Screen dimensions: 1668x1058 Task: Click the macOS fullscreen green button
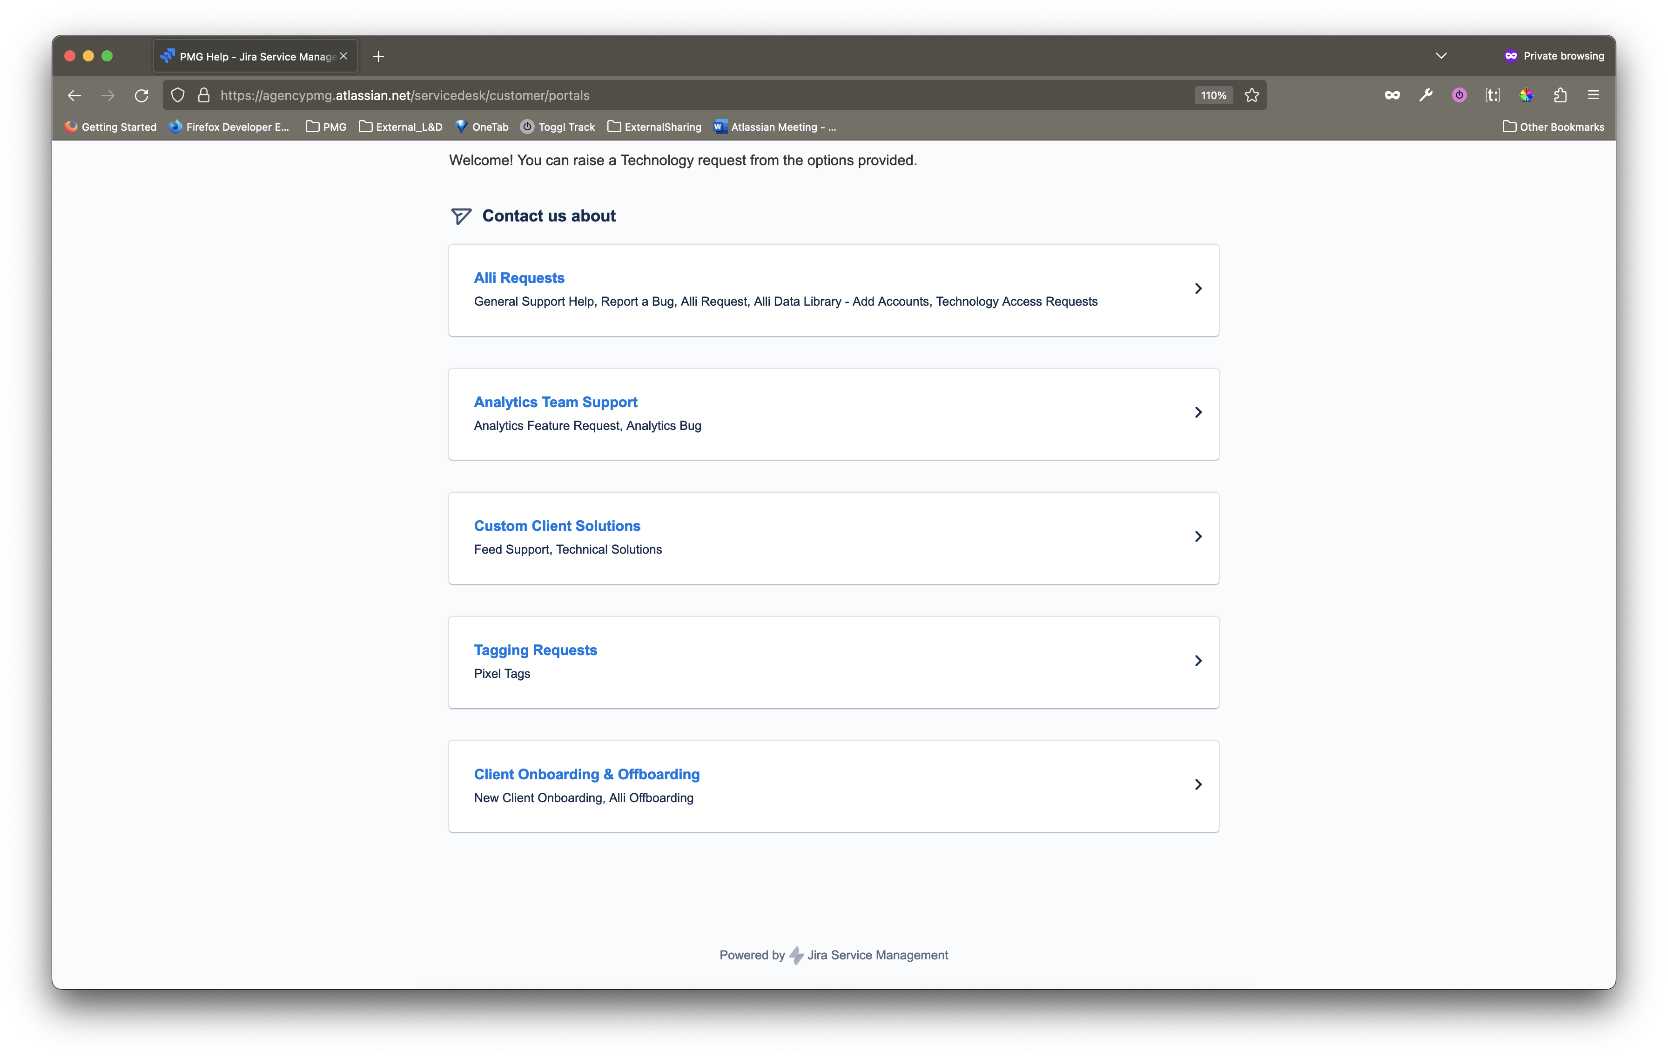click(x=108, y=56)
